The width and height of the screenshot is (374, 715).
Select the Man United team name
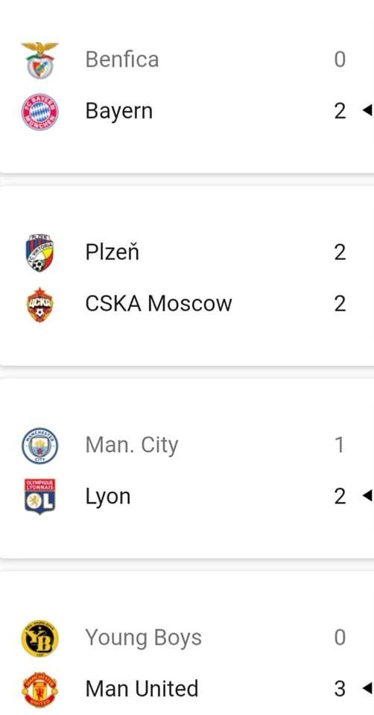(142, 688)
